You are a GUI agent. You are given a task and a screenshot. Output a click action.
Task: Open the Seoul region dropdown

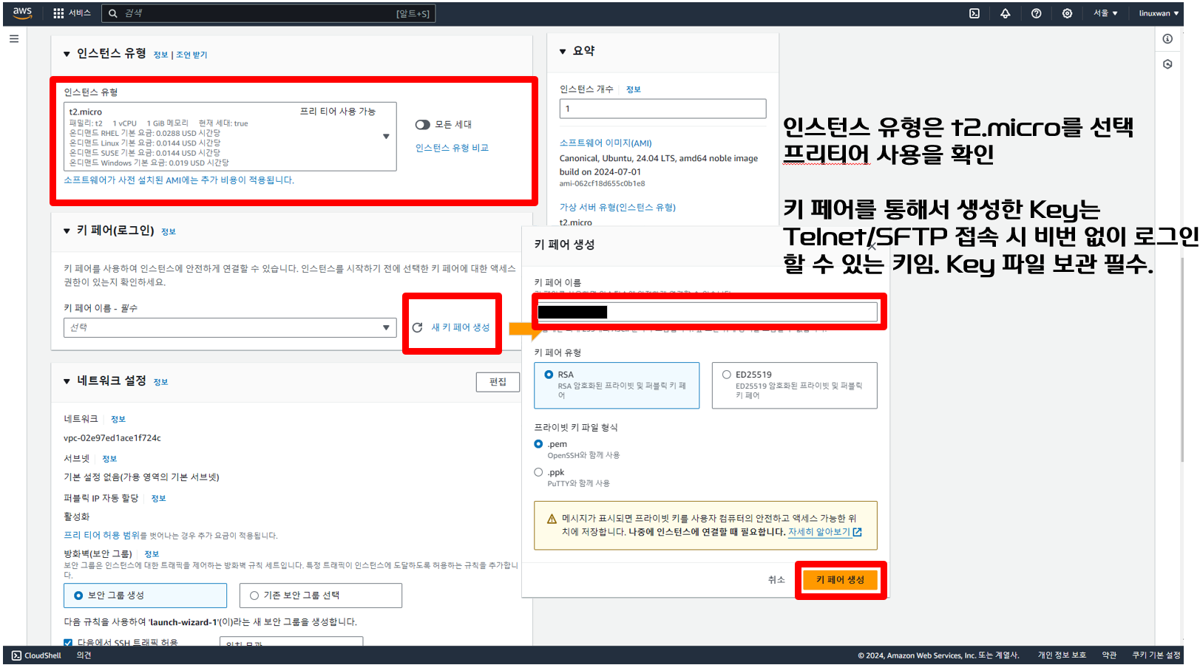tap(1106, 13)
